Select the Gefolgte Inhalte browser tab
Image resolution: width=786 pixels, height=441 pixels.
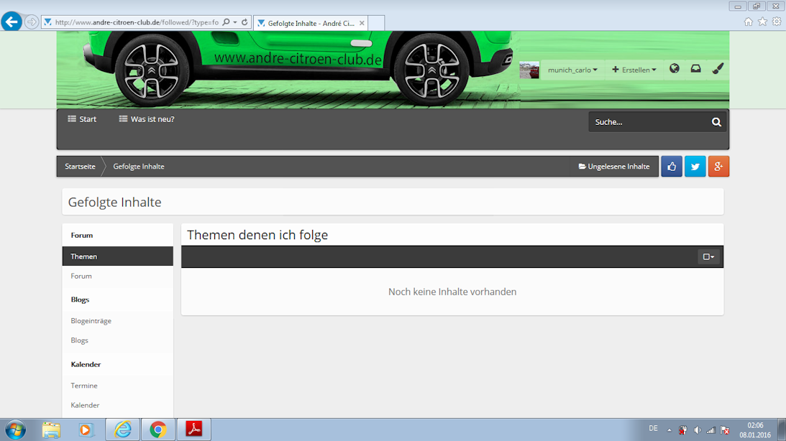click(311, 23)
